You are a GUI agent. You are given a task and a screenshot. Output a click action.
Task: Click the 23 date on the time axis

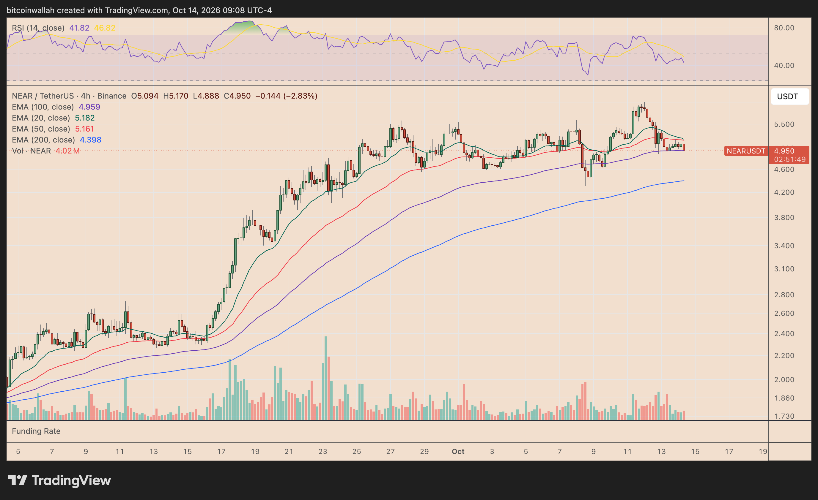click(x=323, y=452)
